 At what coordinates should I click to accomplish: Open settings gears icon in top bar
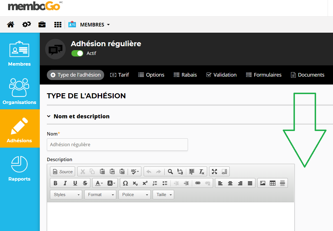click(27, 25)
